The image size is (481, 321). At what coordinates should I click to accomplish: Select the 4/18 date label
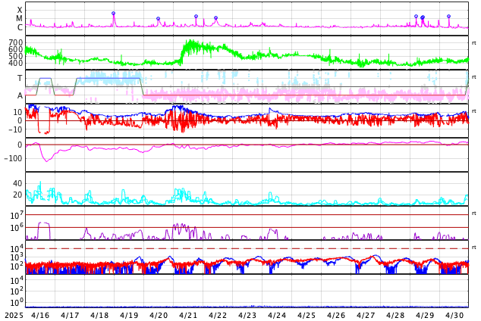99,315
